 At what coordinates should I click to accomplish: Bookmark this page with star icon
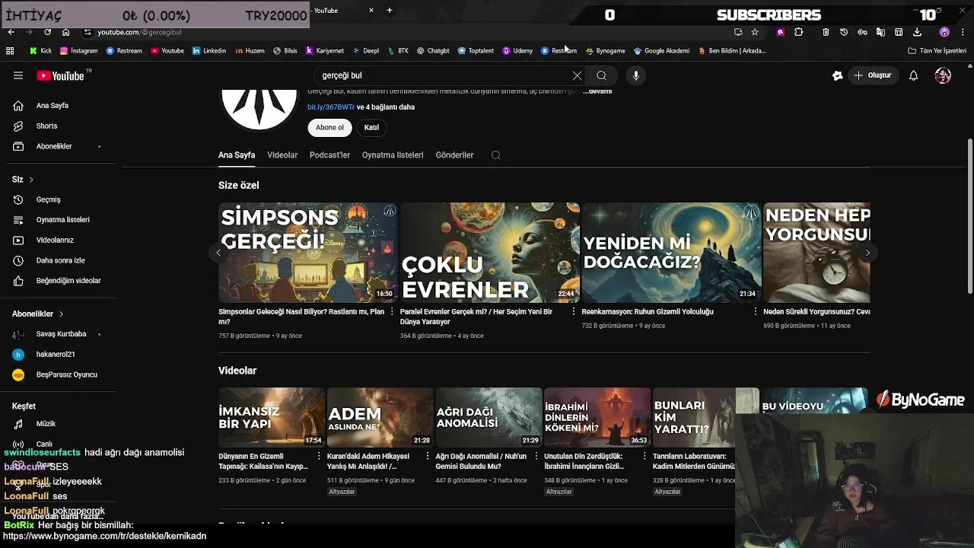[x=755, y=32]
